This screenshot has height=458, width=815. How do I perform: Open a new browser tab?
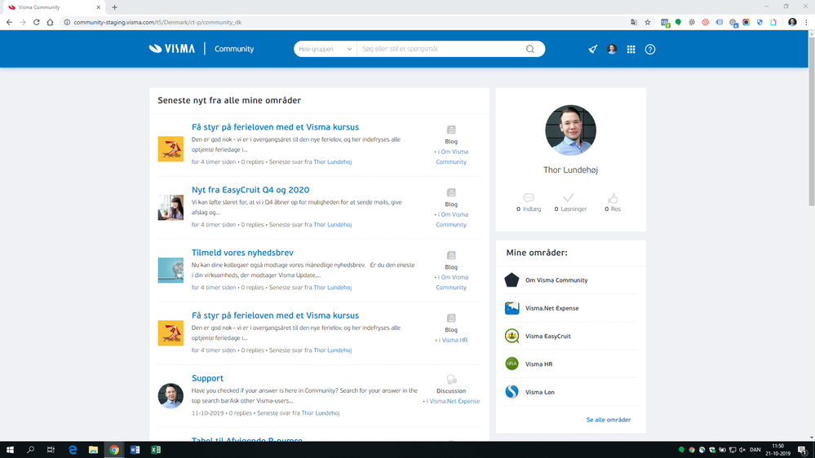pos(114,7)
